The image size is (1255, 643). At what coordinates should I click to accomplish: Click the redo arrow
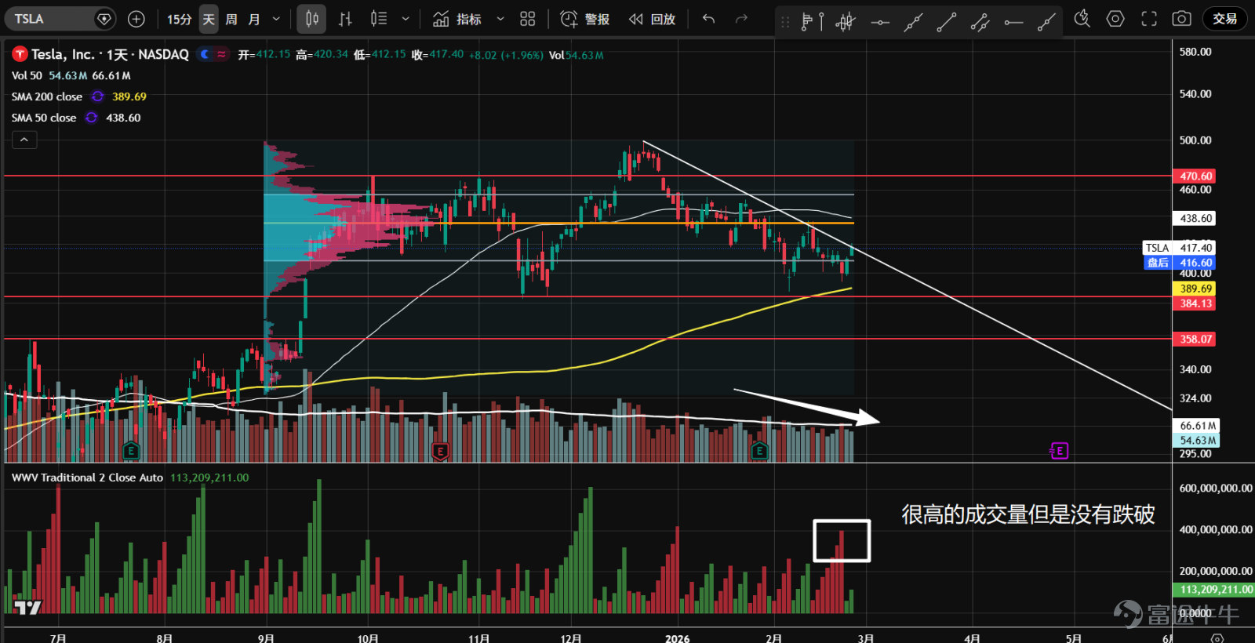(742, 19)
